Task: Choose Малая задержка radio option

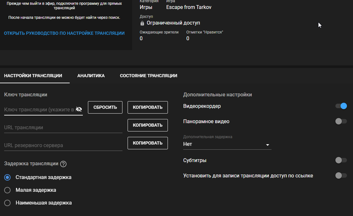Action: pos(7,190)
